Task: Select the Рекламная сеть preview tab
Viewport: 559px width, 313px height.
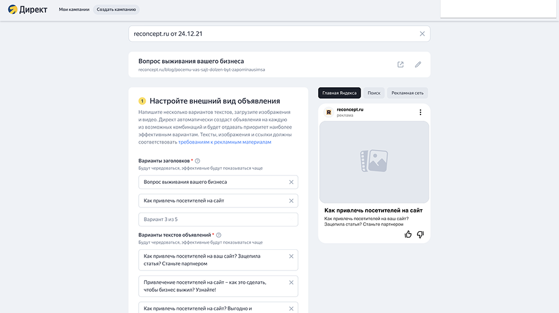Action: tap(407, 93)
